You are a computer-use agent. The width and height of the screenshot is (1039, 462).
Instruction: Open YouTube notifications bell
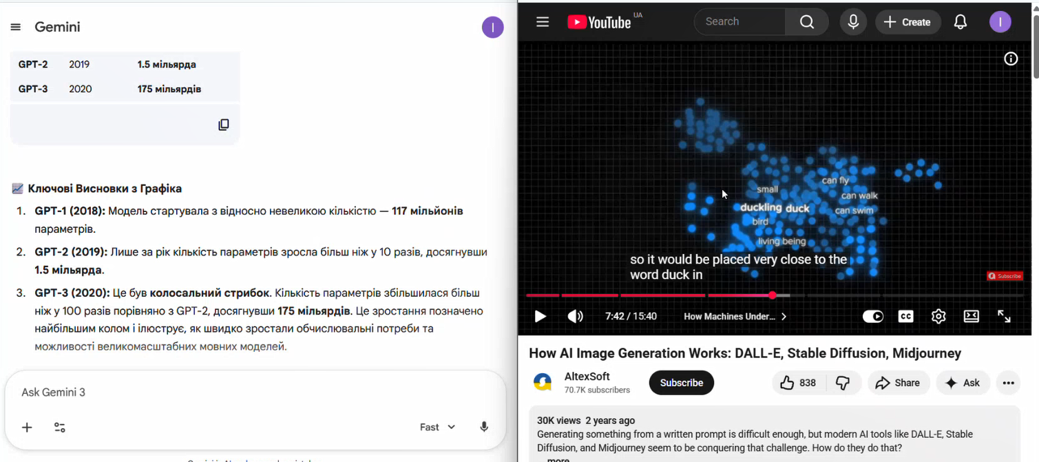(960, 22)
